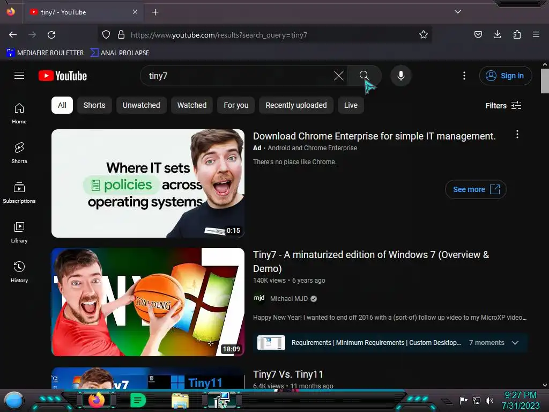Select the Live filter chip
This screenshot has height=412, width=549.
click(x=351, y=105)
